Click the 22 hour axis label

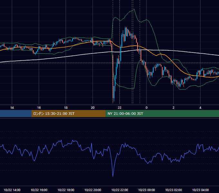pyautogui.click(x=119, y=108)
